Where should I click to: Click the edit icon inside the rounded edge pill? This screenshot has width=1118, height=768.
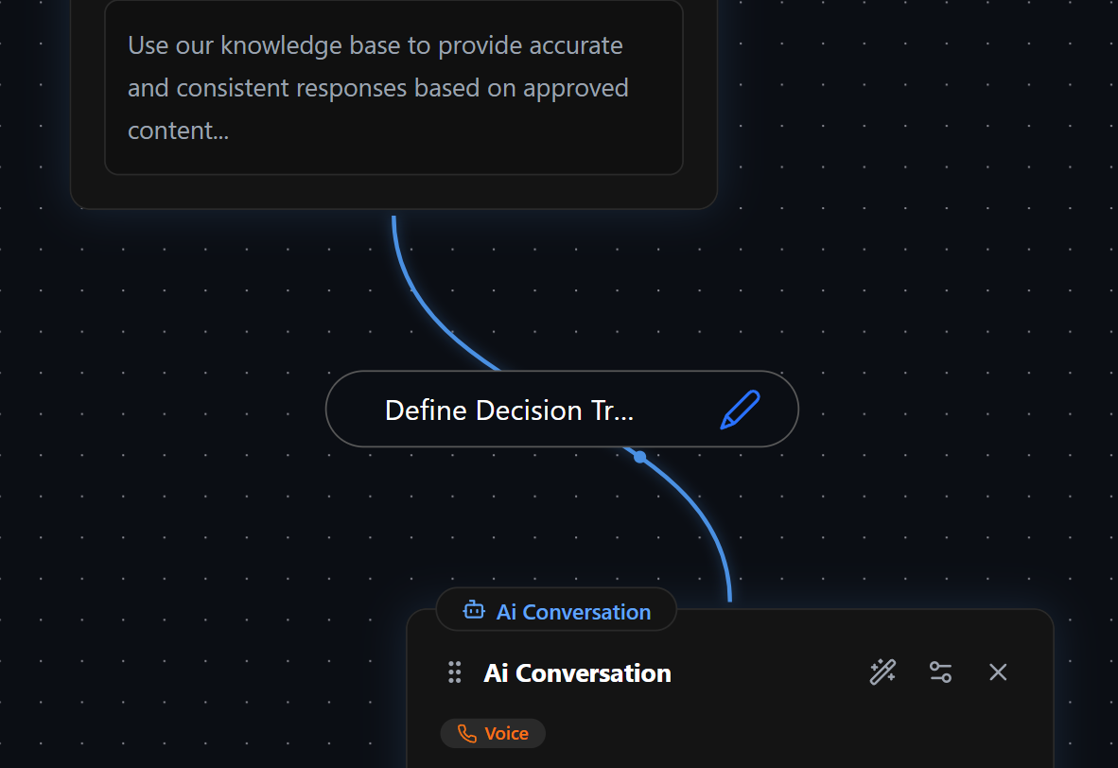point(741,408)
